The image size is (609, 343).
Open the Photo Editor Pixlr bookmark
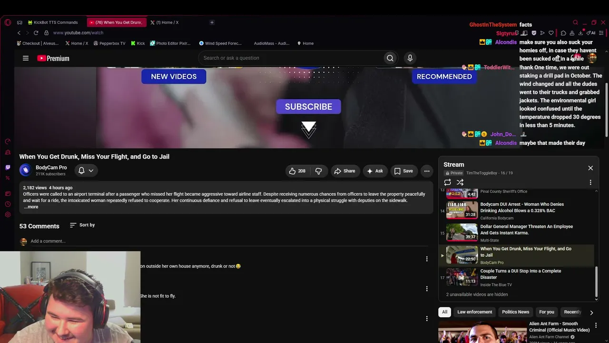point(170,43)
